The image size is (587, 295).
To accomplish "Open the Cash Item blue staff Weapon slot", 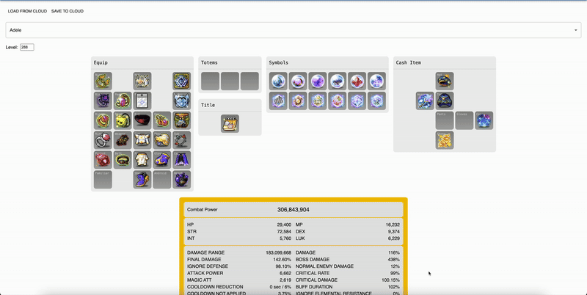I will pyautogui.click(x=425, y=101).
